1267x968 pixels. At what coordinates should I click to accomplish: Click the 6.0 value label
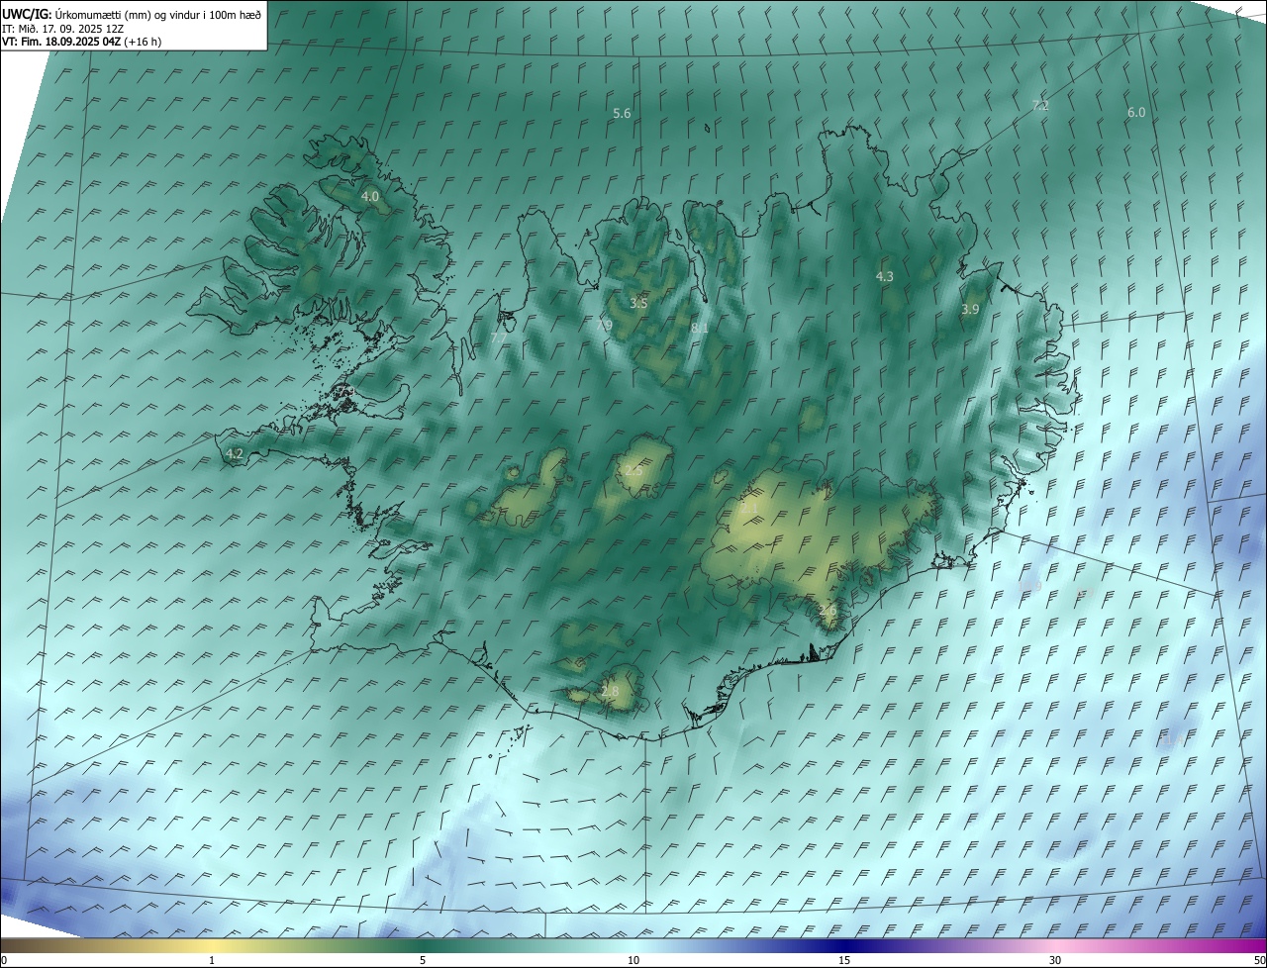[x=1135, y=113]
